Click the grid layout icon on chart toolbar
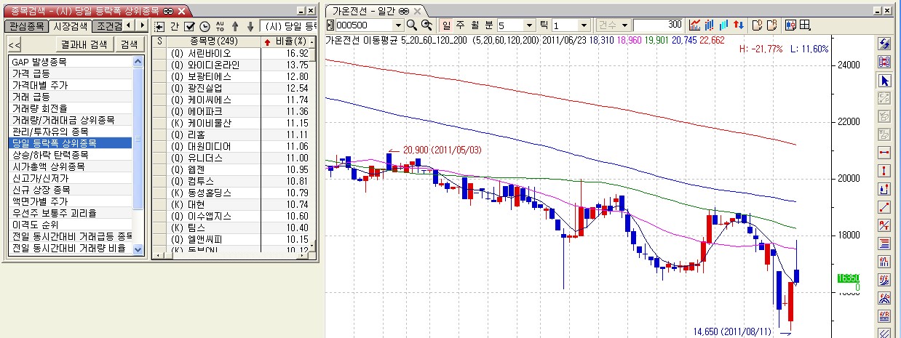 click(x=805, y=25)
